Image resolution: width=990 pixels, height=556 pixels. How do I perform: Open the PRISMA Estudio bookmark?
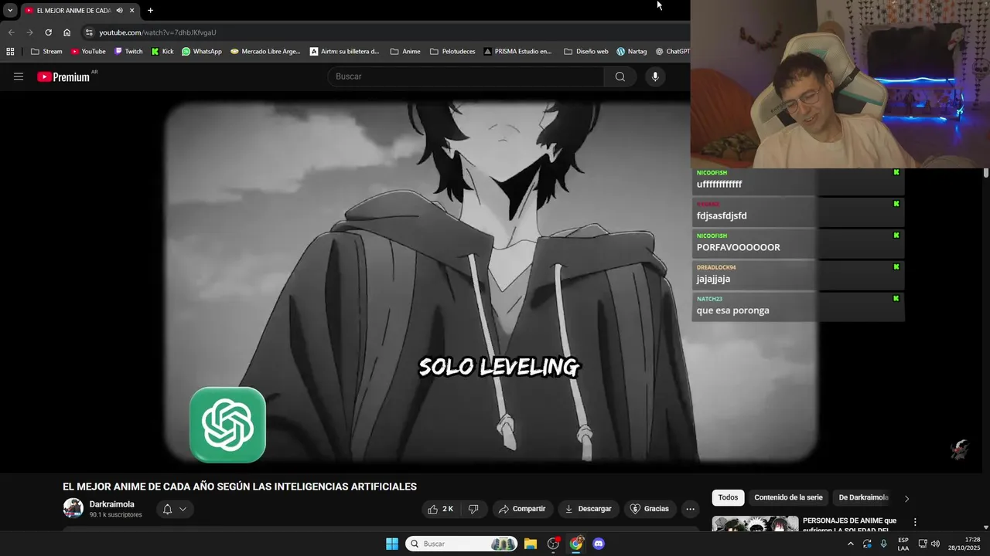518,52
